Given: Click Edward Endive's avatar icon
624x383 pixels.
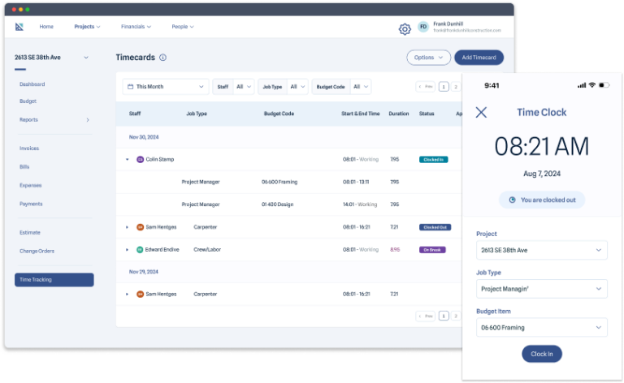Looking at the screenshot, I should (140, 250).
